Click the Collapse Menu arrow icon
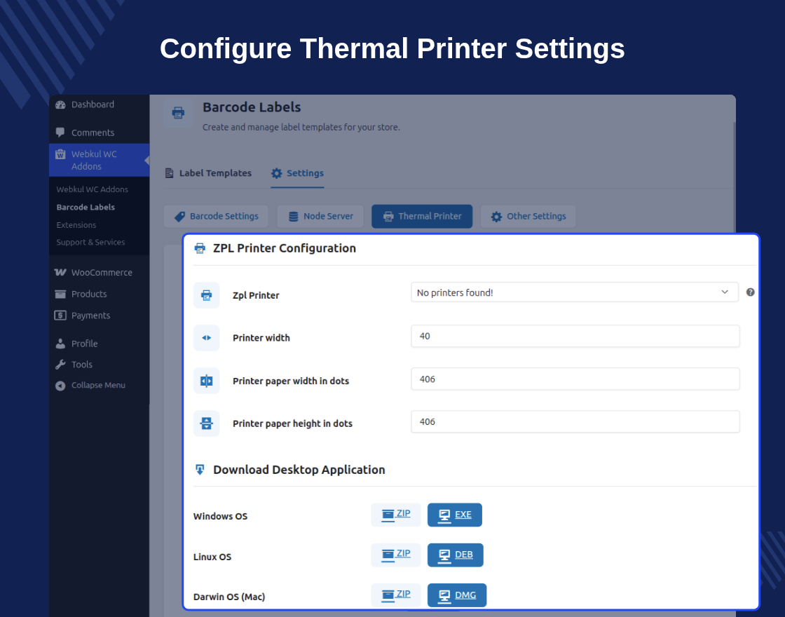The height and width of the screenshot is (617, 785). 60,386
